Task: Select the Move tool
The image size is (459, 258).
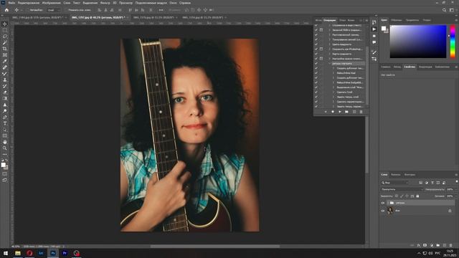Action: (x=5, y=24)
